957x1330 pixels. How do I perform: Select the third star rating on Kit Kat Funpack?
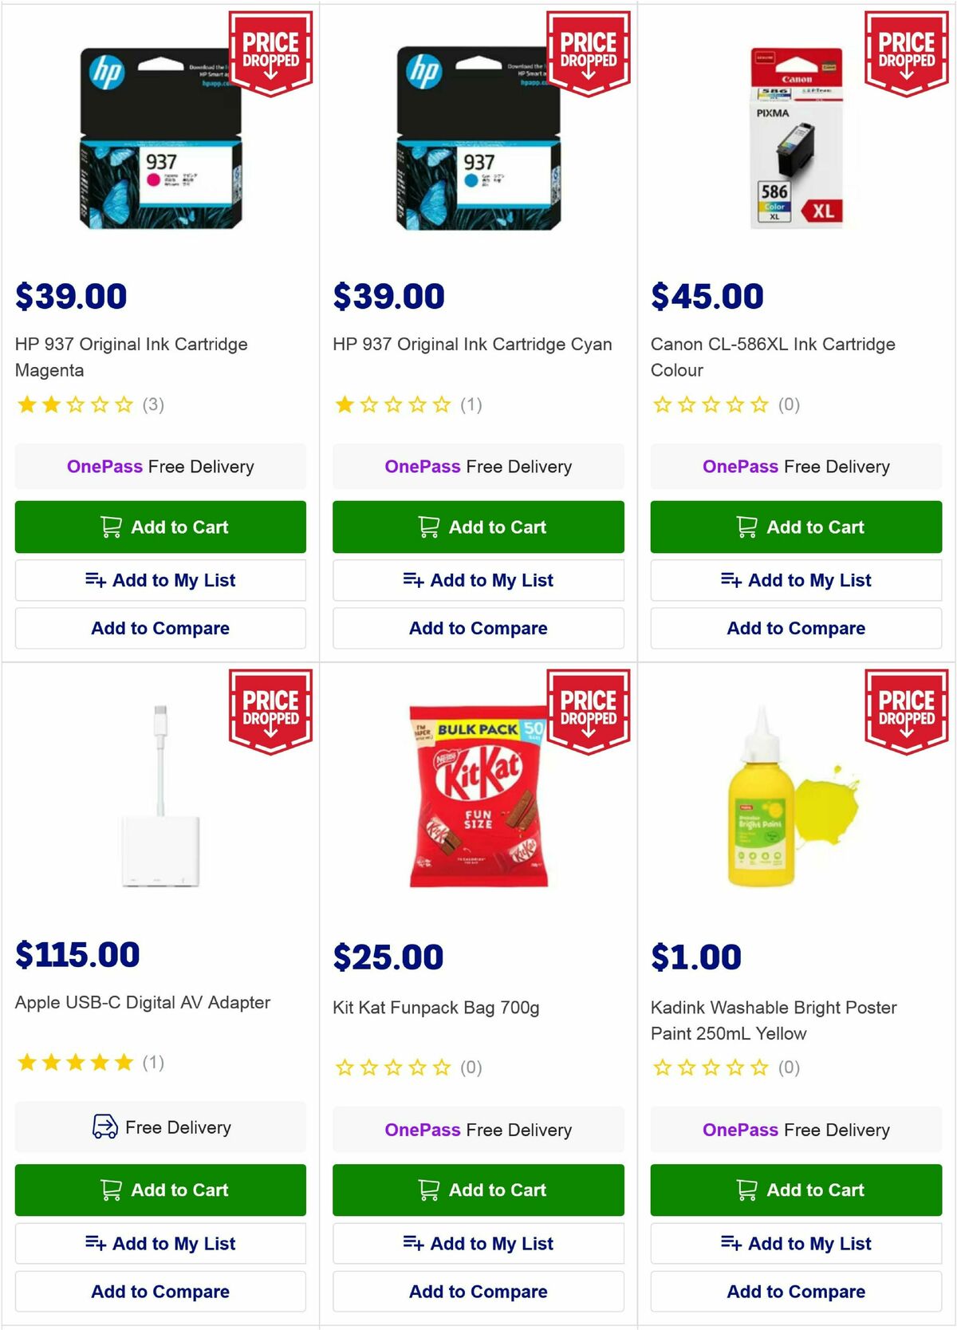[392, 1067]
